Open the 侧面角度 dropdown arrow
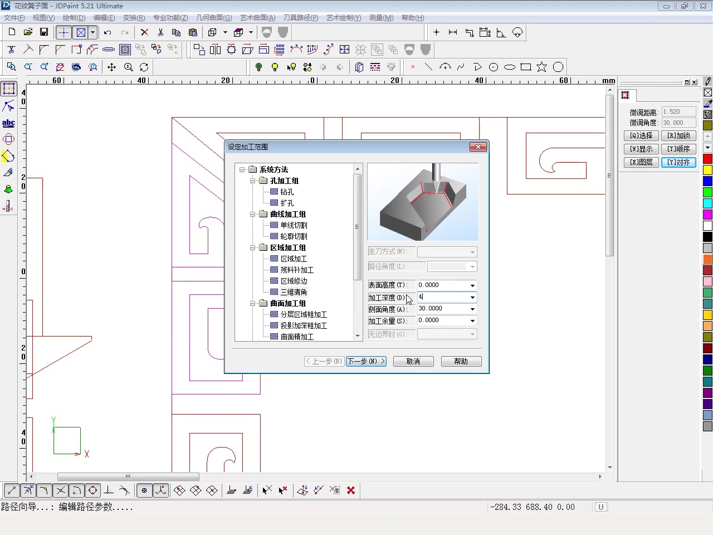 coord(472,309)
